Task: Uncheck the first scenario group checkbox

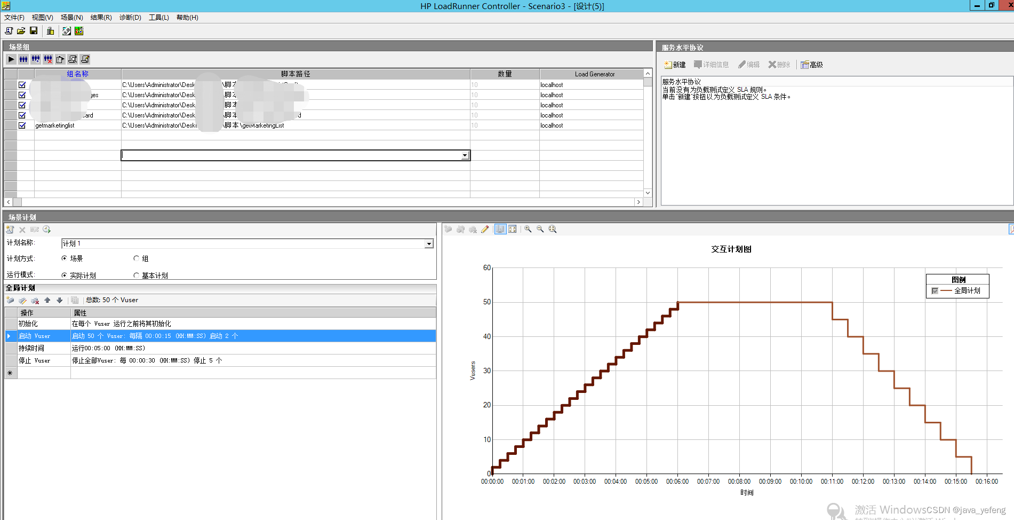Action: tap(22, 85)
